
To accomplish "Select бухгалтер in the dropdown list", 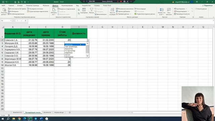I will point(75,49).
